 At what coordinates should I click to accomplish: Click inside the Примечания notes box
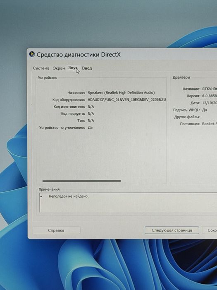(128, 203)
